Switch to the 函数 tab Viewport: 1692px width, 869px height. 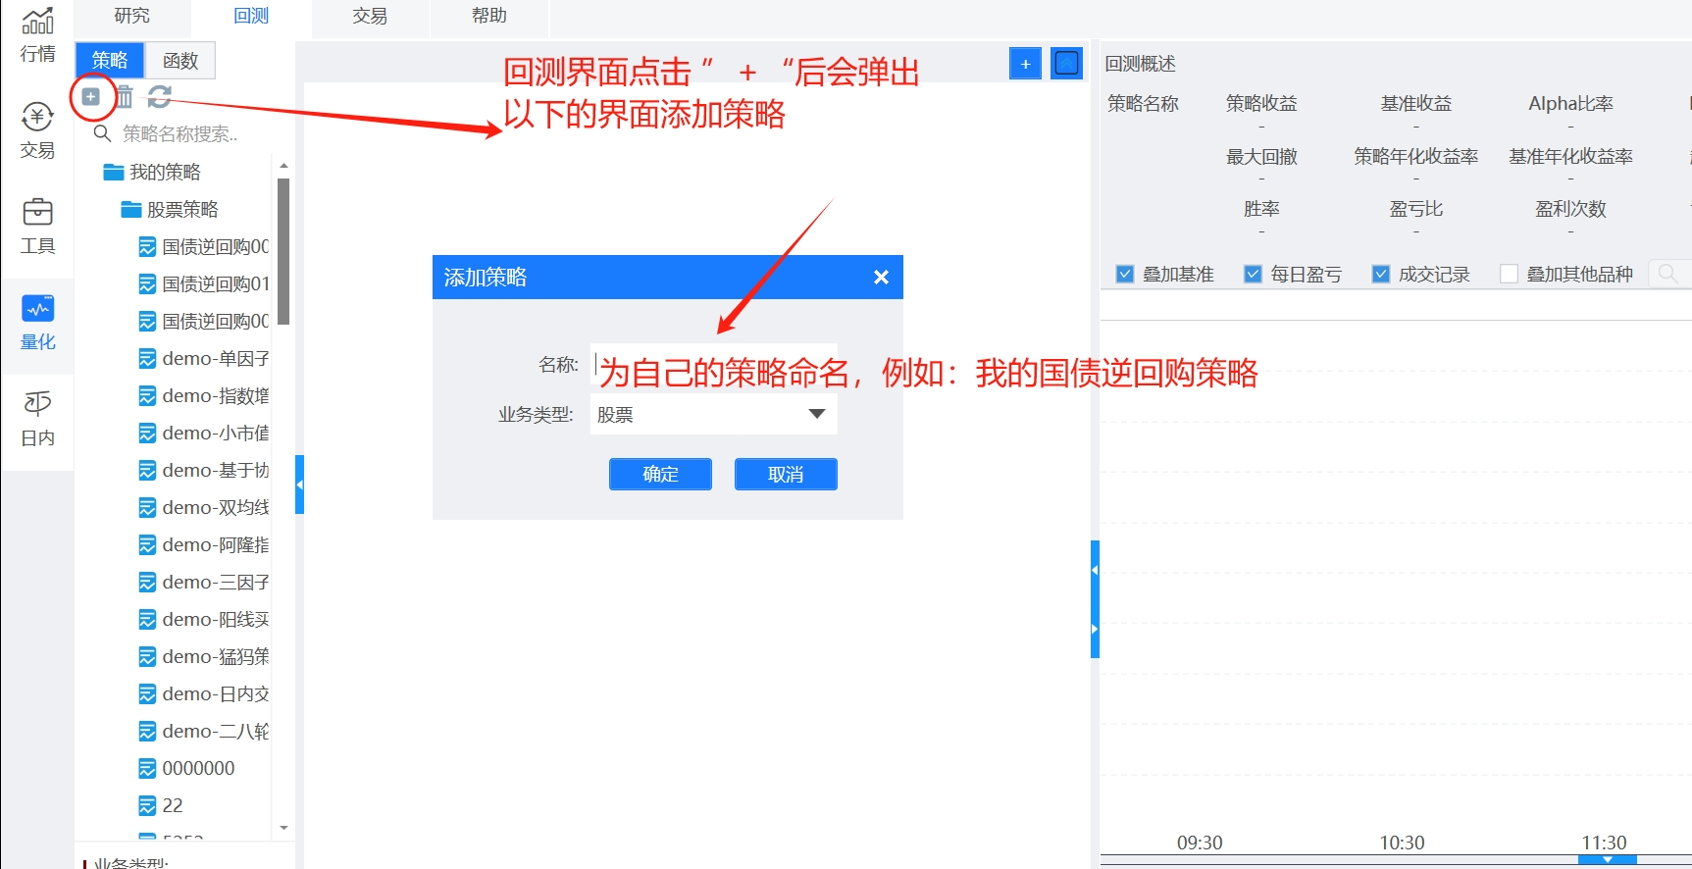pos(180,61)
